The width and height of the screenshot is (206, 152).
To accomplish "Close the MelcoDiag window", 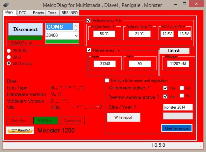I will coord(196,4).
